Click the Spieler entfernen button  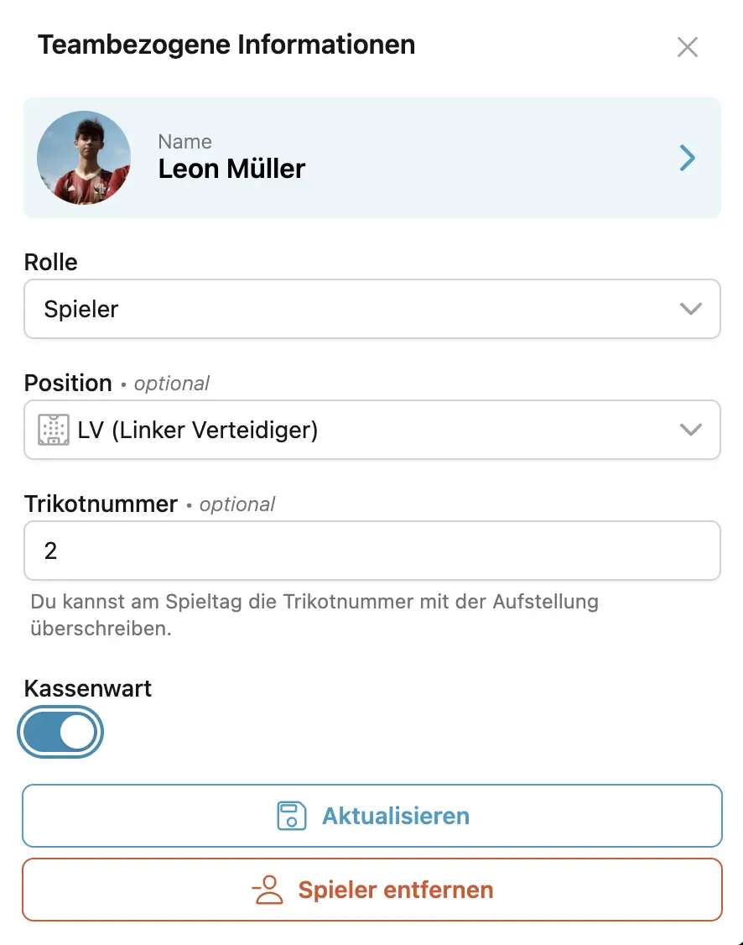coord(372,890)
